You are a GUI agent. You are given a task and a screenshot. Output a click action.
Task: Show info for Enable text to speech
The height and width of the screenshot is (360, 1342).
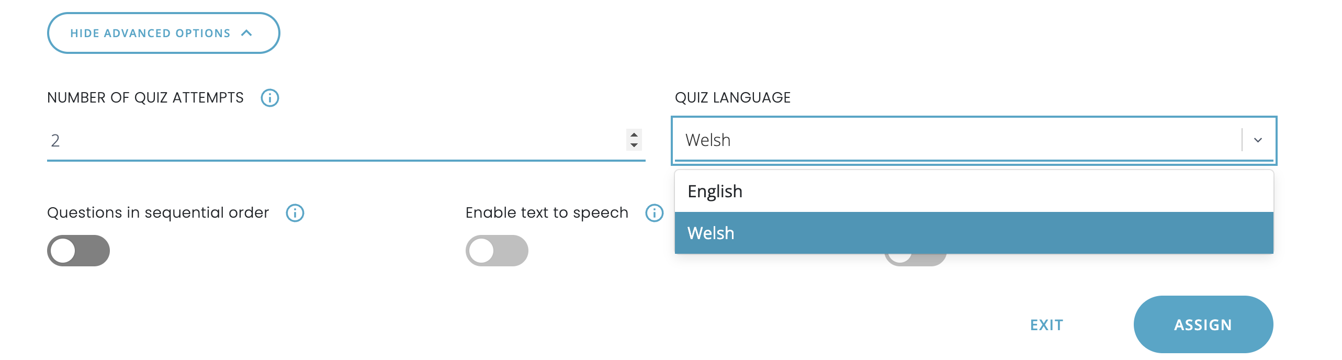(654, 213)
